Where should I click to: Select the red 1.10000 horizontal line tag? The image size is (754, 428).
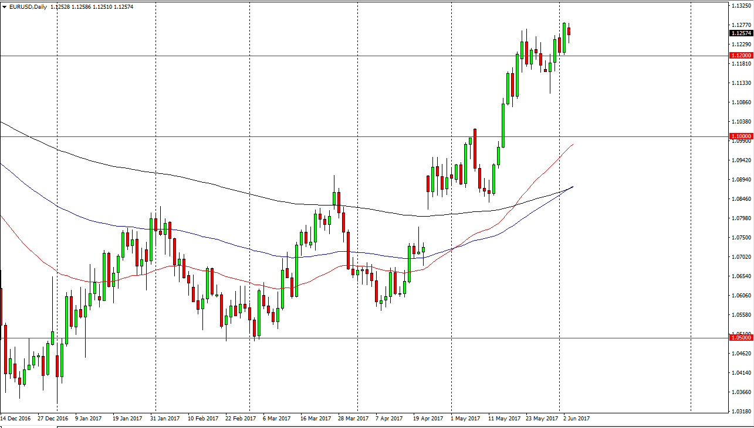pyautogui.click(x=739, y=136)
